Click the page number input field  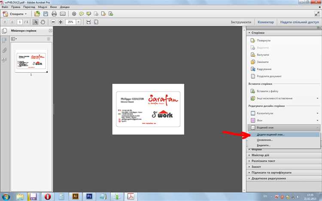click(20, 22)
